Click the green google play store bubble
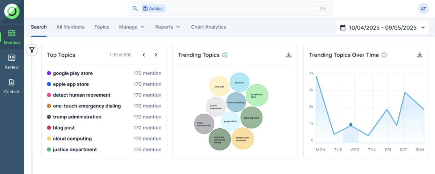 (257, 95)
